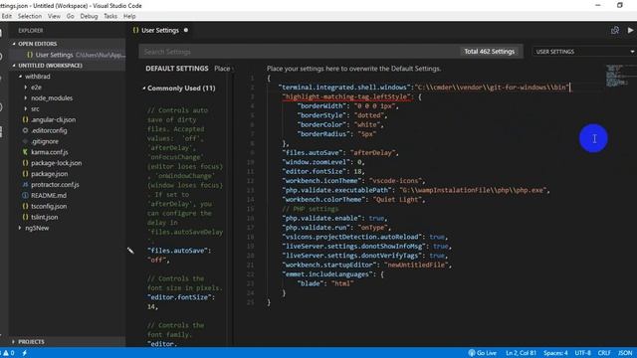637x358 pixels.
Task: Open the Help menu
Action: tap(129, 16)
